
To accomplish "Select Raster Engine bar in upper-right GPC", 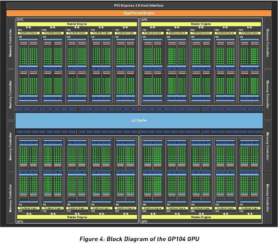I will [201, 24].
